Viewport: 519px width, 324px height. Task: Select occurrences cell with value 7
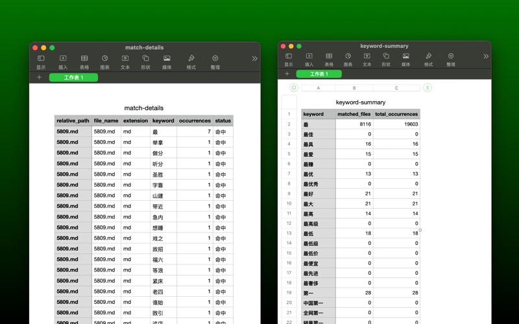pos(195,132)
